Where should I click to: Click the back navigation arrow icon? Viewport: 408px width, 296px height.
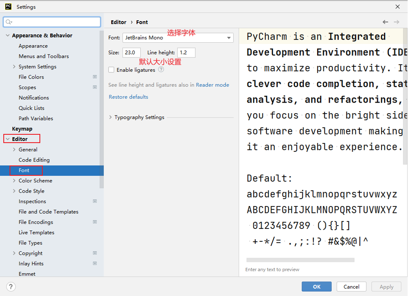click(x=385, y=22)
